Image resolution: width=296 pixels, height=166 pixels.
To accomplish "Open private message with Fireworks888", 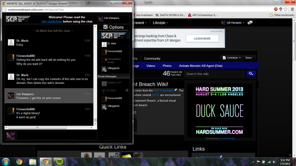I will click(114, 98).
